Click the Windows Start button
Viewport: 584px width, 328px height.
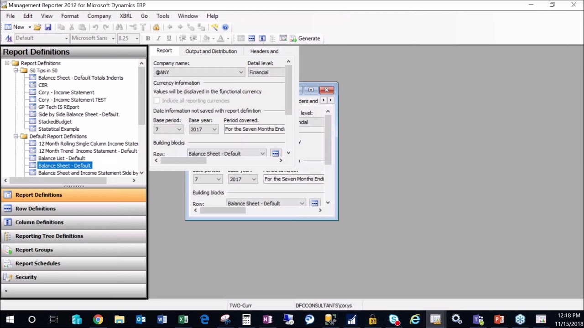click(10, 319)
